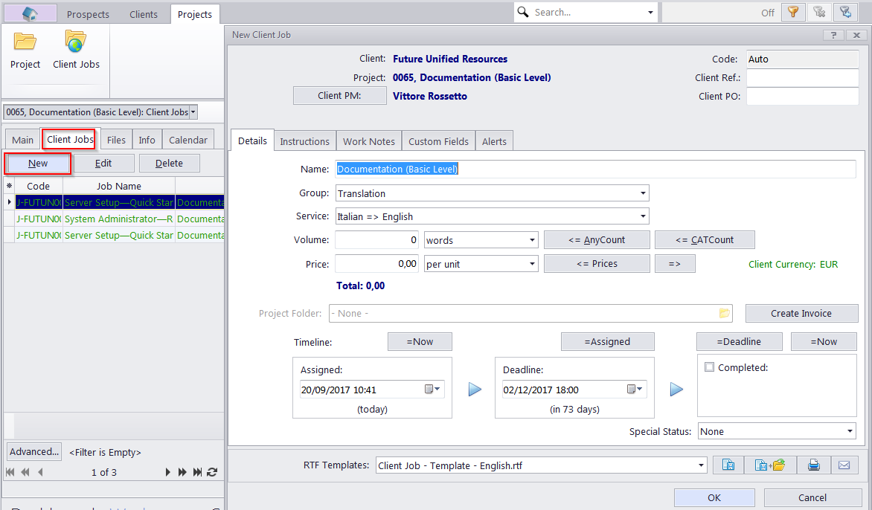
Task: Click the clear filter funnel icon
Action: [819, 12]
